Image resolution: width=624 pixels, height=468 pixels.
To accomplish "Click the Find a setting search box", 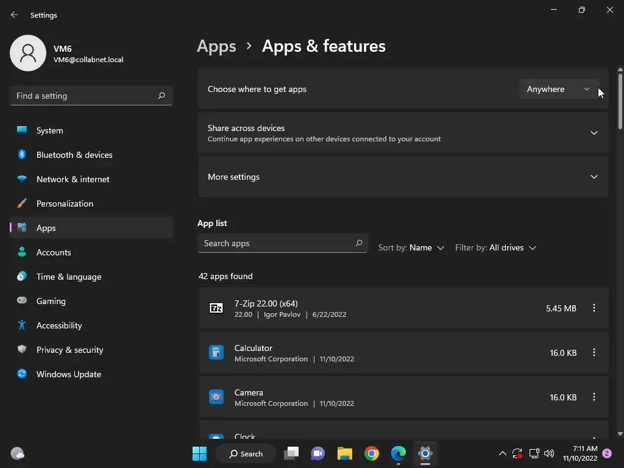I will (x=91, y=96).
